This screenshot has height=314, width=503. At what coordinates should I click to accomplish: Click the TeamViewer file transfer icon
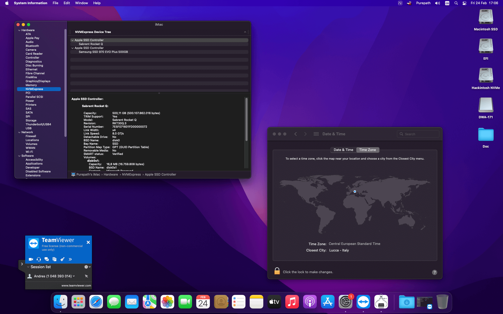click(54, 259)
